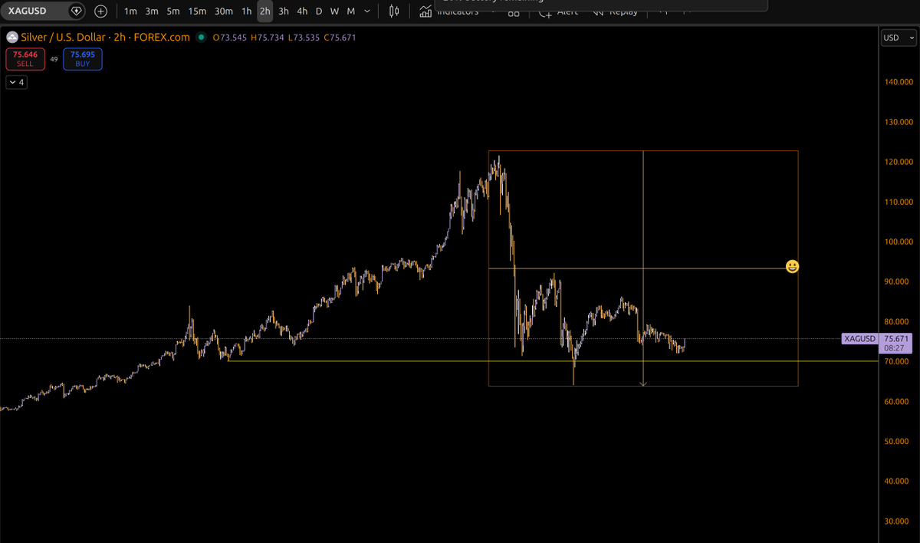The width and height of the screenshot is (920, 543).
Task: Click the XAGUSD price label on axis
Action: pos(860,338)
